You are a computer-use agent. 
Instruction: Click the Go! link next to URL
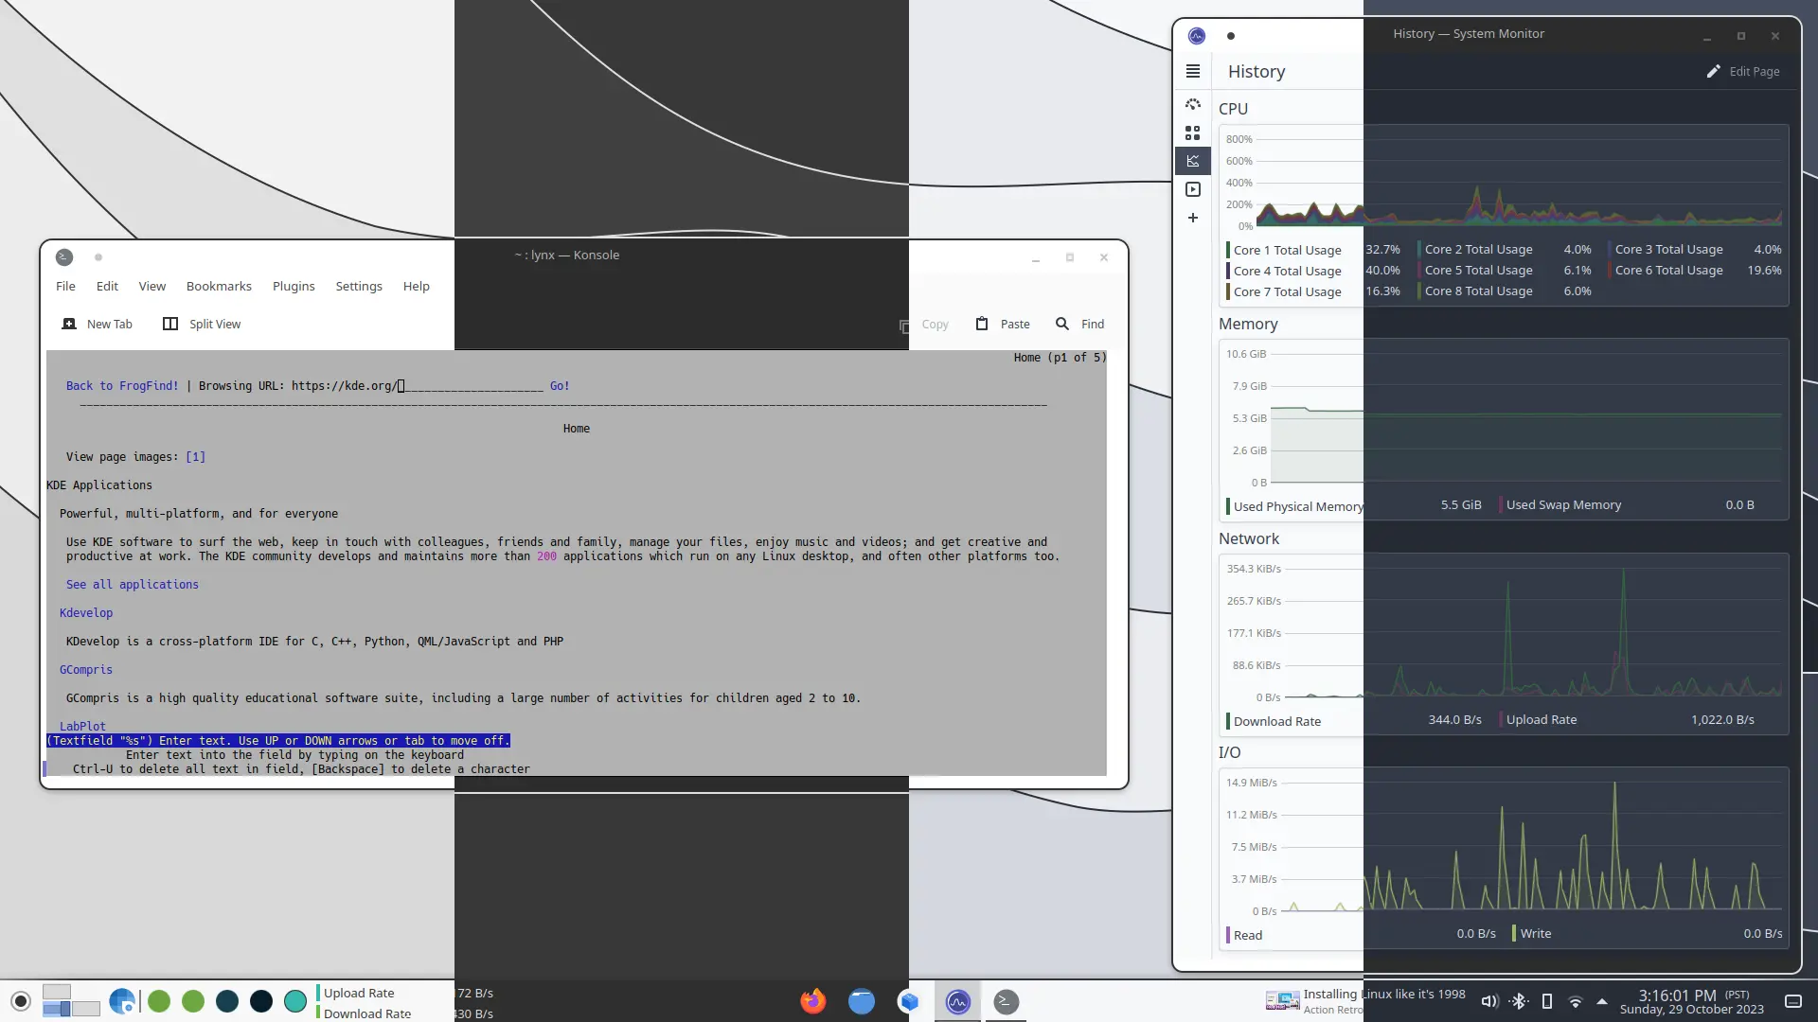pos(560,386)
